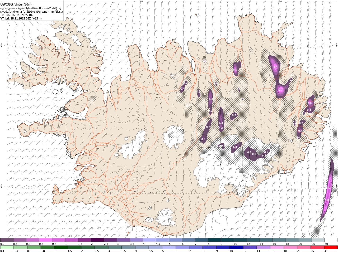Click the bright red 30 swatch in lower legend
The image size is (338, 253).
tap(331, 247)
